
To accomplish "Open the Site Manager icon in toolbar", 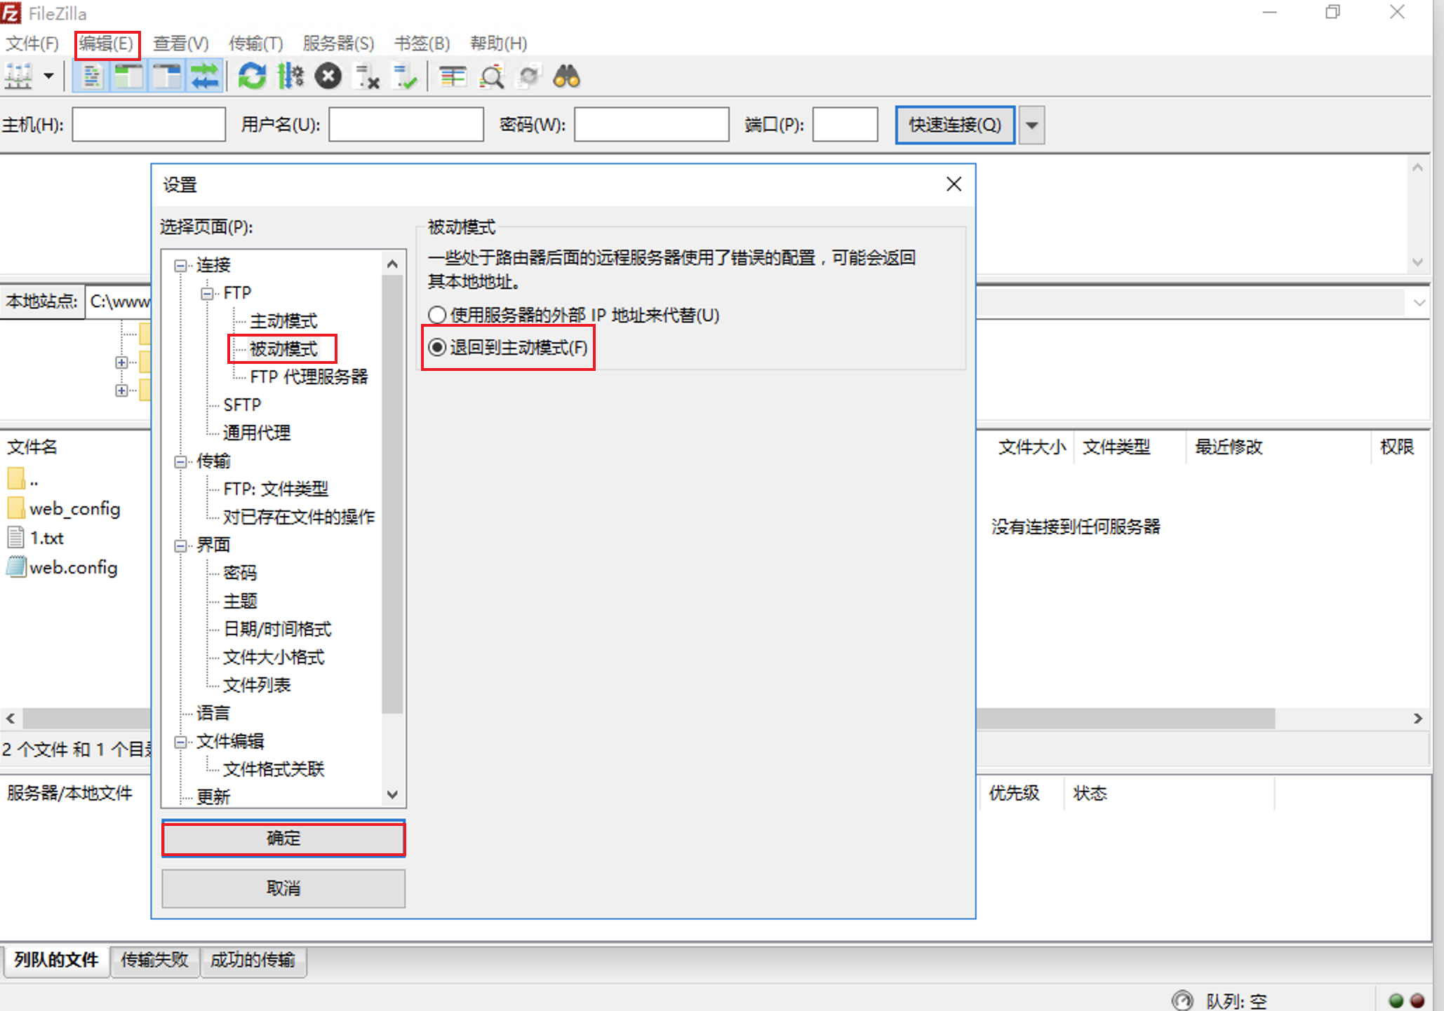I will pos(20,76).
